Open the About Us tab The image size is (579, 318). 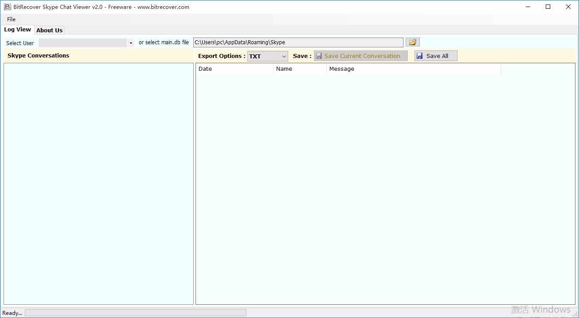(49, 30)
